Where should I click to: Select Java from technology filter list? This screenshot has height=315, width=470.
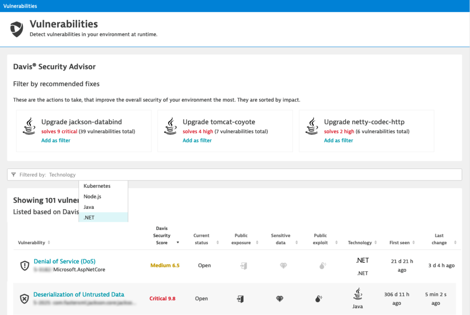pyautogui.click(x=103, y=207)
